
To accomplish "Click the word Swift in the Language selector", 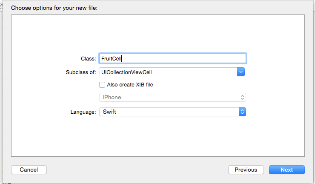I will pos(109,112).
